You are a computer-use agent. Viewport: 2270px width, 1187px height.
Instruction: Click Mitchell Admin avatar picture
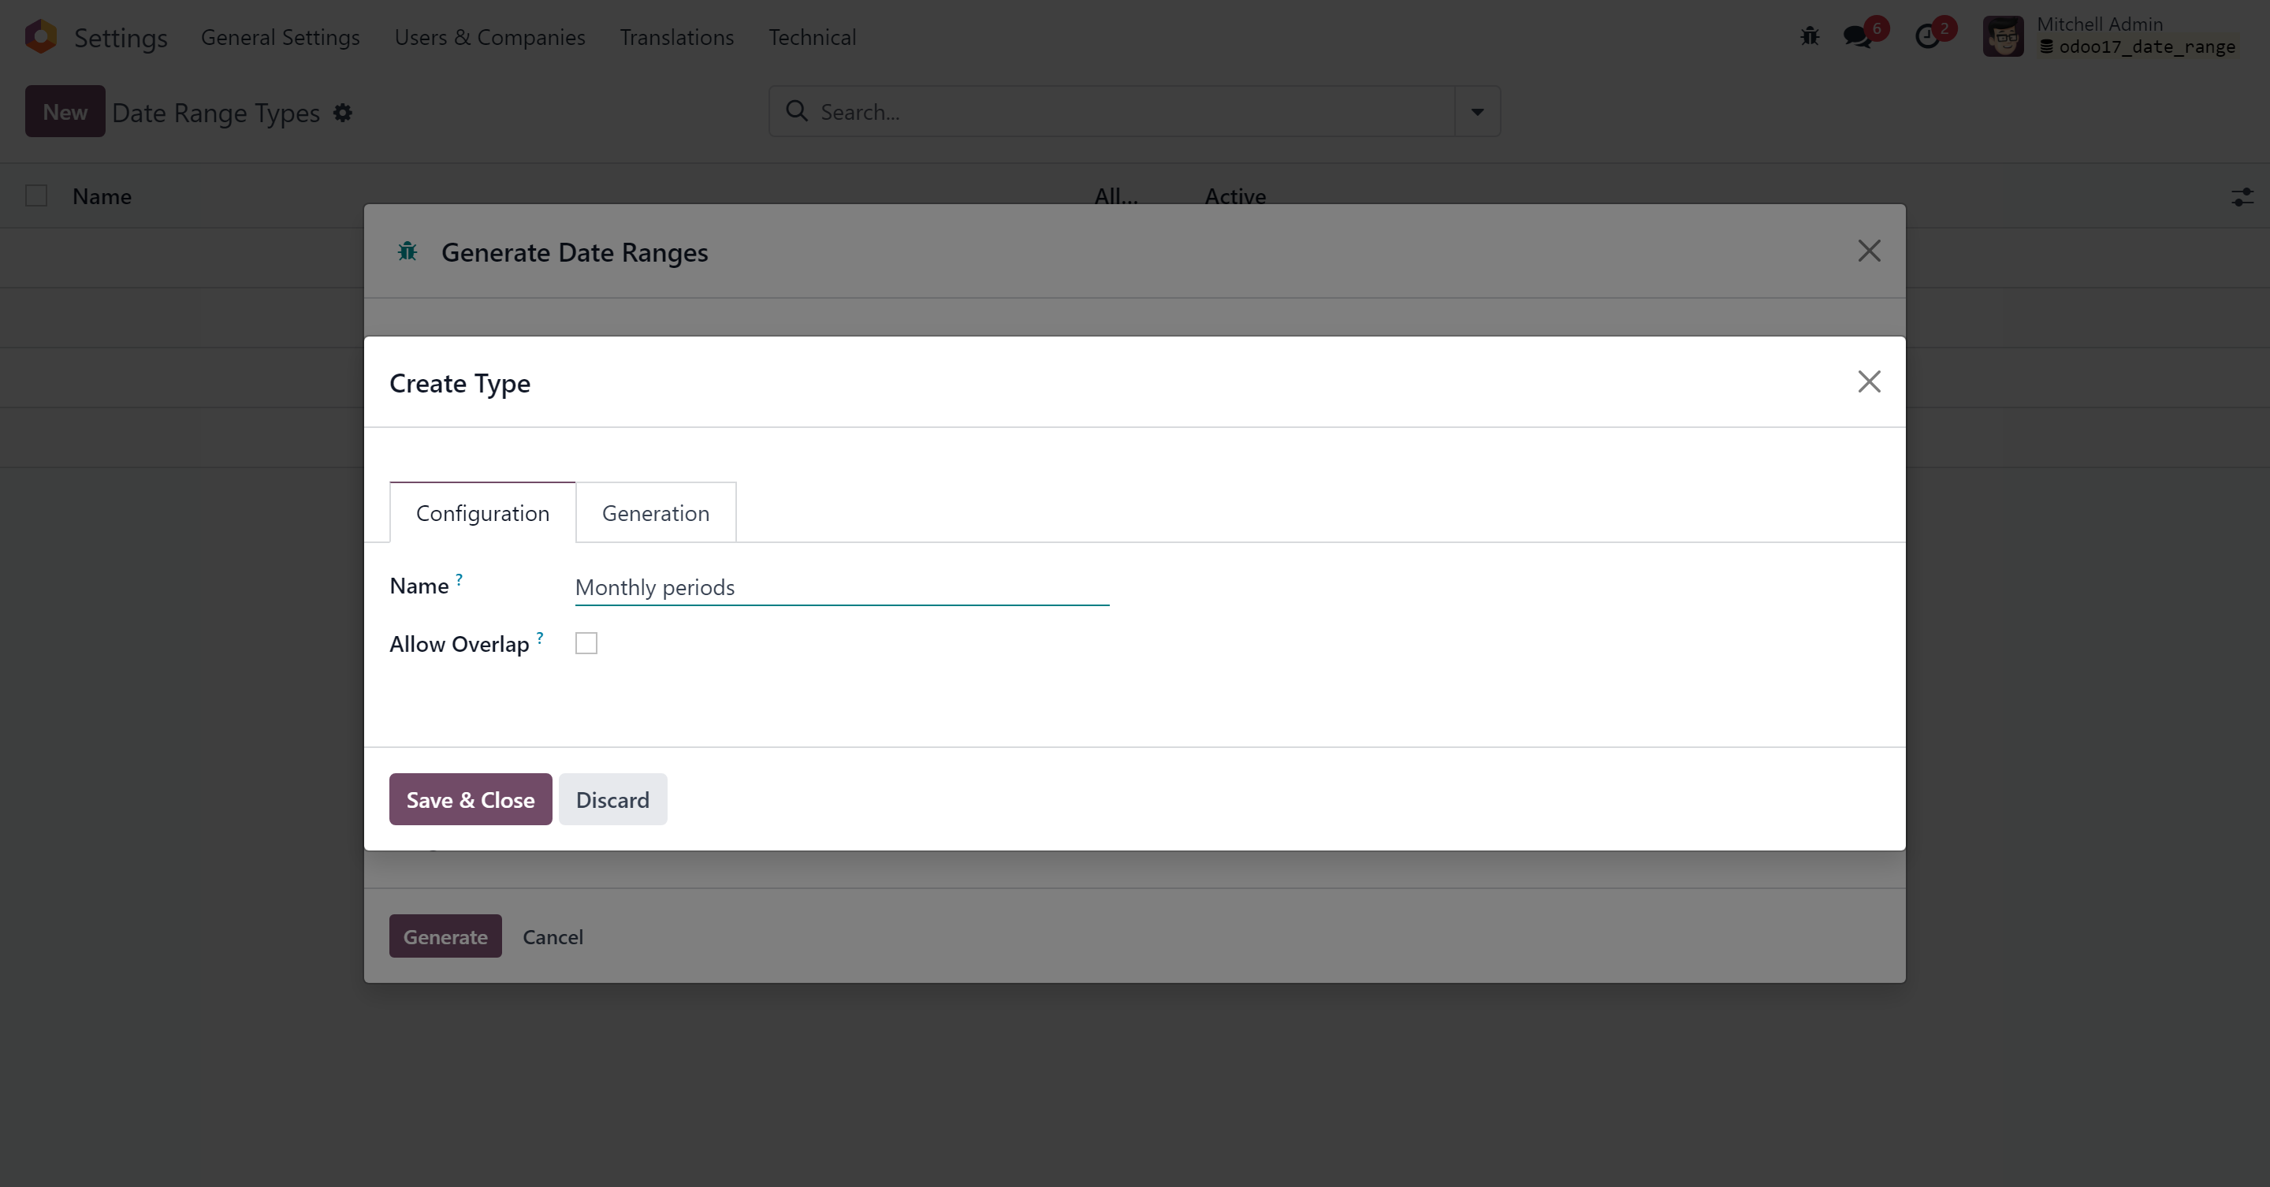point(2003,37)
